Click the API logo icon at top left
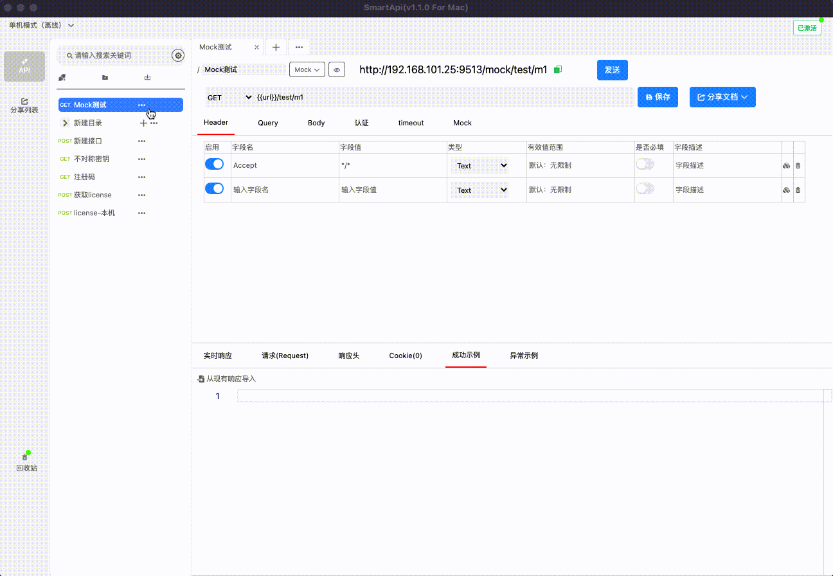This screenshot has width=833, height=576. (x=24, y=66)
